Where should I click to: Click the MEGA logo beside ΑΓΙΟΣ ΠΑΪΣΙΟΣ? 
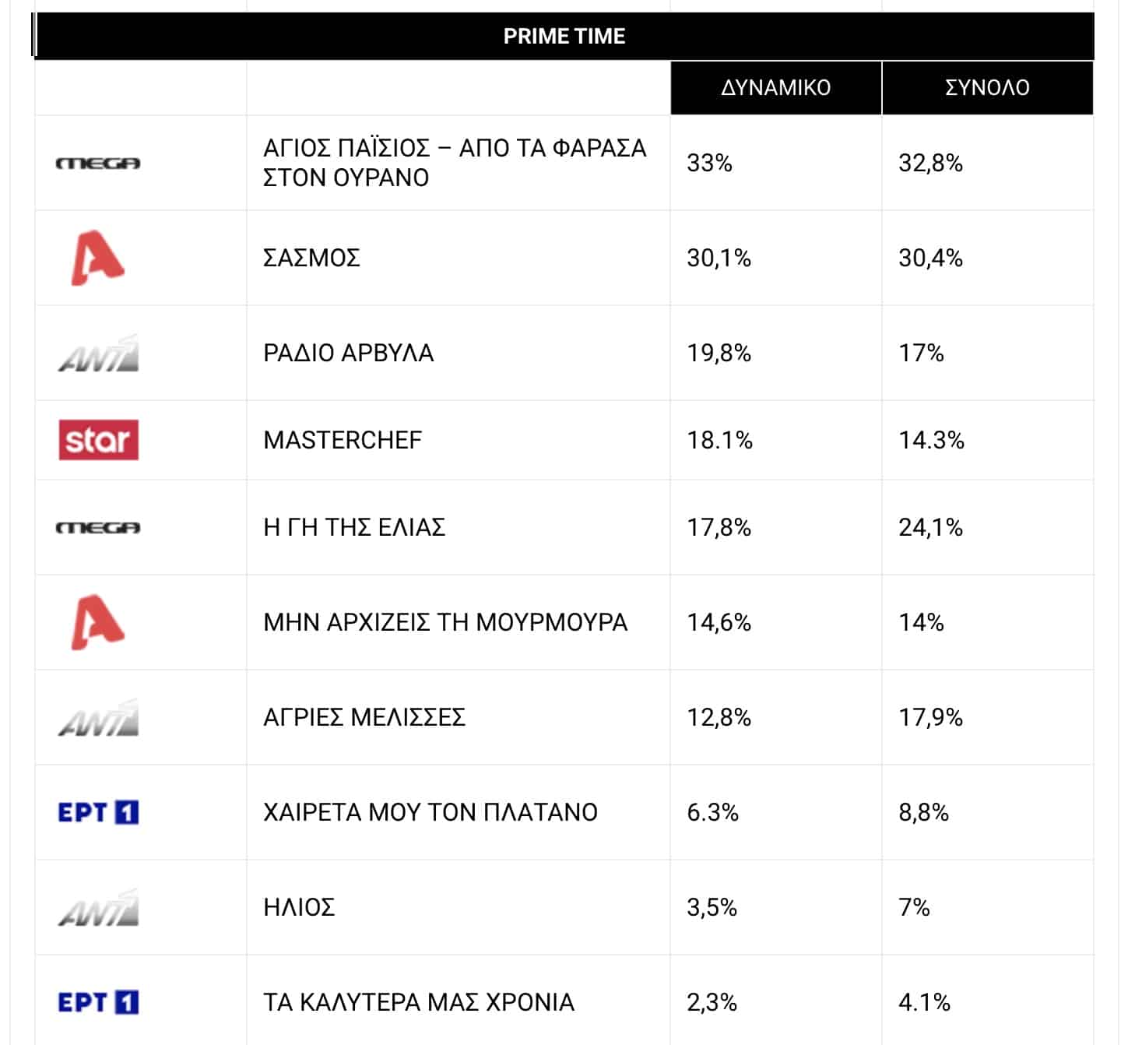pyautogui.click(x=98, y=163)
